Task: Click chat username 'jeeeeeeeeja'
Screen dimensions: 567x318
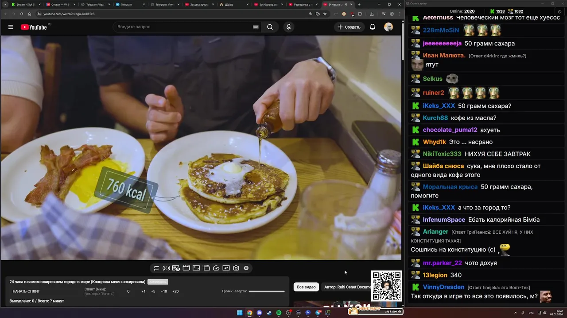Action: pos(442,43)
